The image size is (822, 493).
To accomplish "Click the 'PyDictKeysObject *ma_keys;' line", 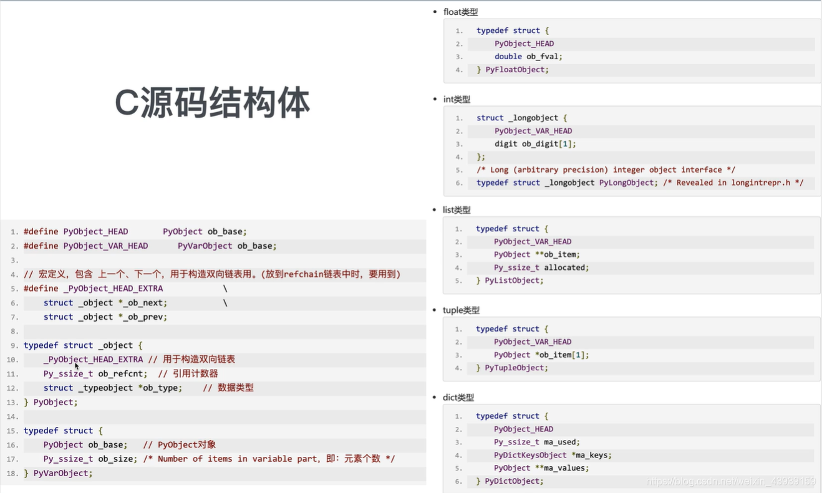I will click(x=553, y=455).
